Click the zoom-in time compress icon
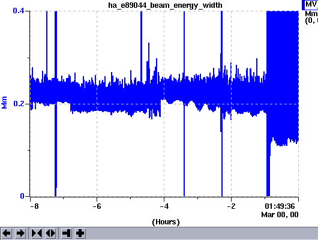Image resolution: width=318 pixels, height=240 pixels. pos(37,233)
